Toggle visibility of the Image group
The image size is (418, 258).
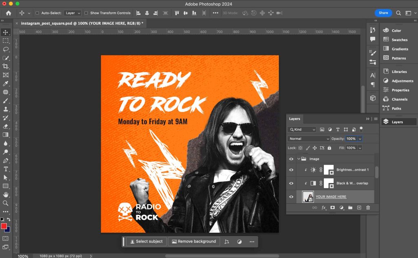pyautogui.click(x=291, y=159)
